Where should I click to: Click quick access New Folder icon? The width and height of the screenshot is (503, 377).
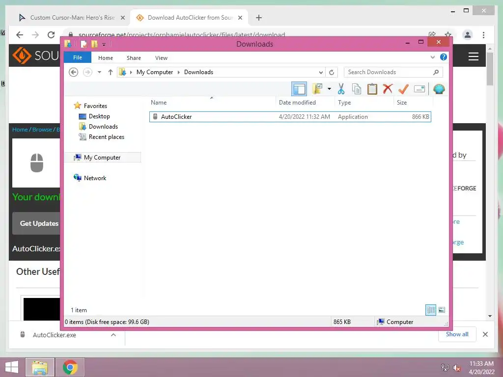pyautogui.click(x=94, y=44)
